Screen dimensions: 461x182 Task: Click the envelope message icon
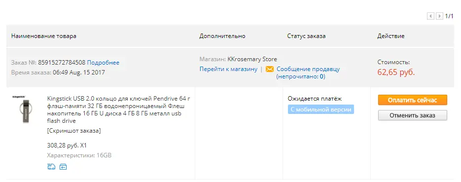[x=270, y=70]
